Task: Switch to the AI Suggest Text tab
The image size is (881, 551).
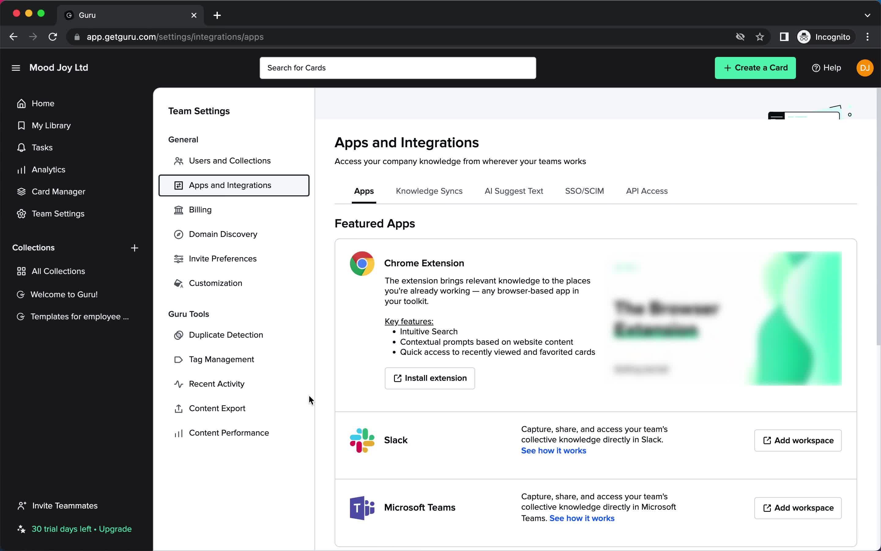Action: pos(514,191)
